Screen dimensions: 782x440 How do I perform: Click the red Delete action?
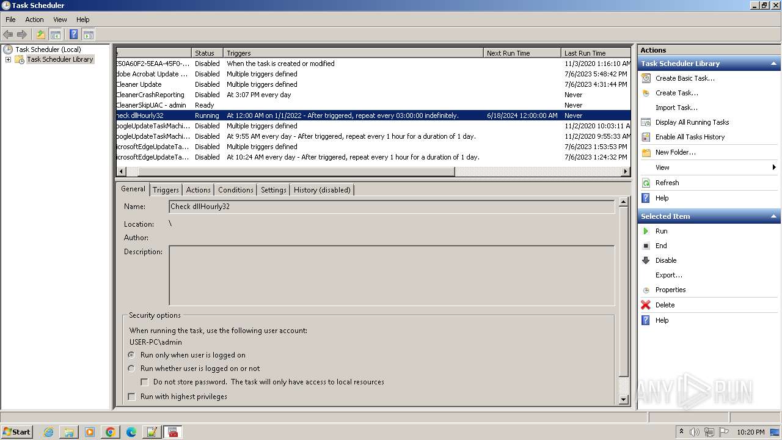[x=665, y=305]
